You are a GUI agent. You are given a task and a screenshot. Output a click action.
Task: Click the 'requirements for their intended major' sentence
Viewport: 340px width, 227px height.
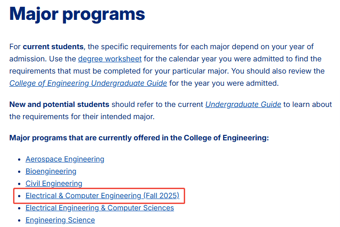click(x=82, y=116)
